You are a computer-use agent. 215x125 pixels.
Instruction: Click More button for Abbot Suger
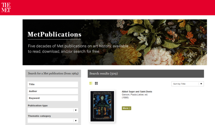click(127, 108)
